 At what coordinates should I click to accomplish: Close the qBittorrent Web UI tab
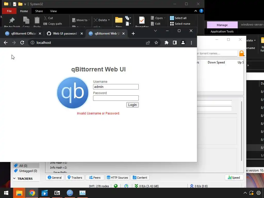(123, 34)
